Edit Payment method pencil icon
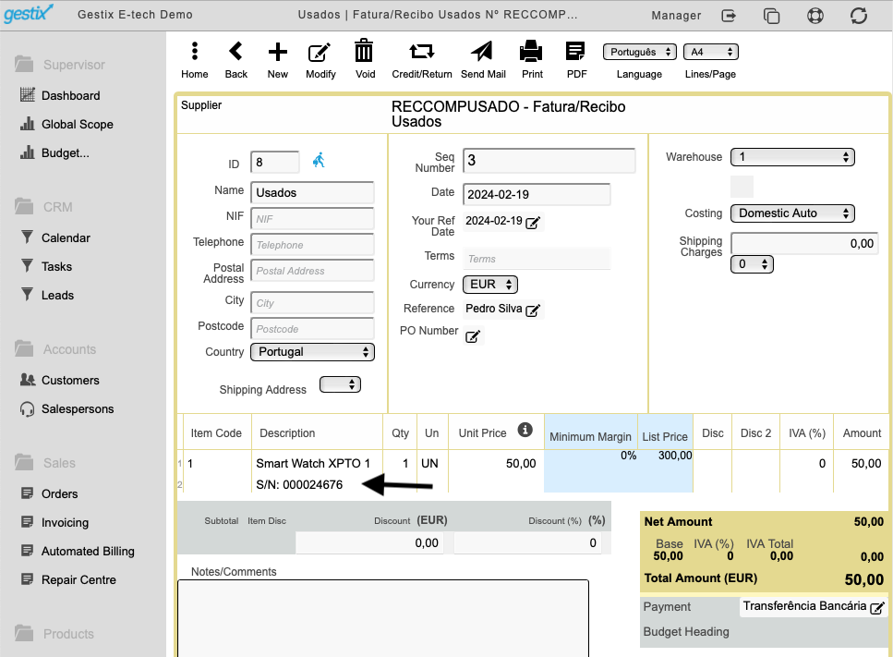893x657 pixels. [877, 608]
